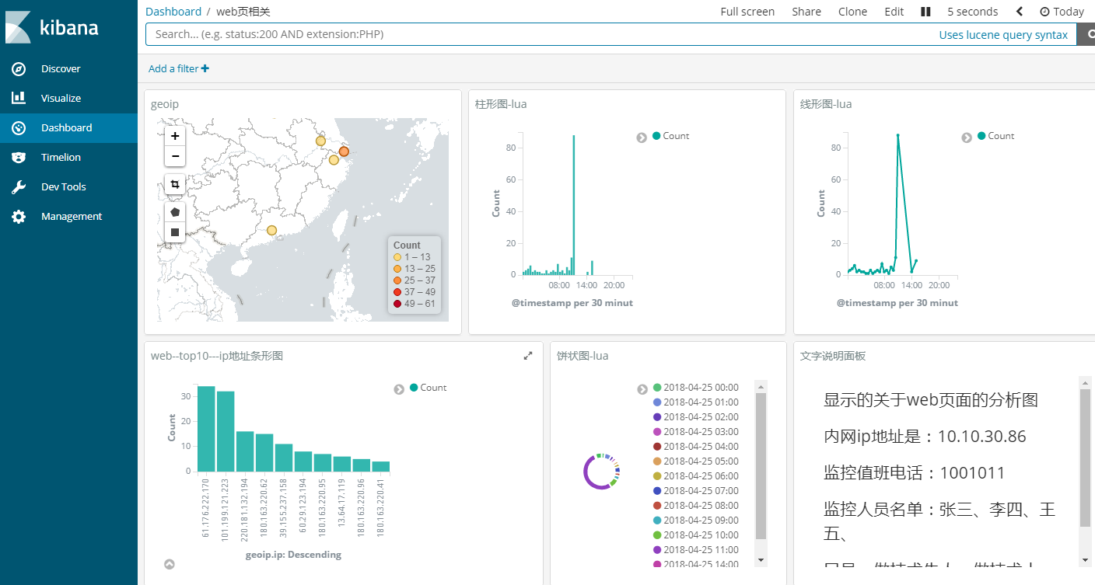Click the pie legend scrollbar up arrow
Image resolution: width=1095 pixels, height=585 pixels.
click(761, 386)
